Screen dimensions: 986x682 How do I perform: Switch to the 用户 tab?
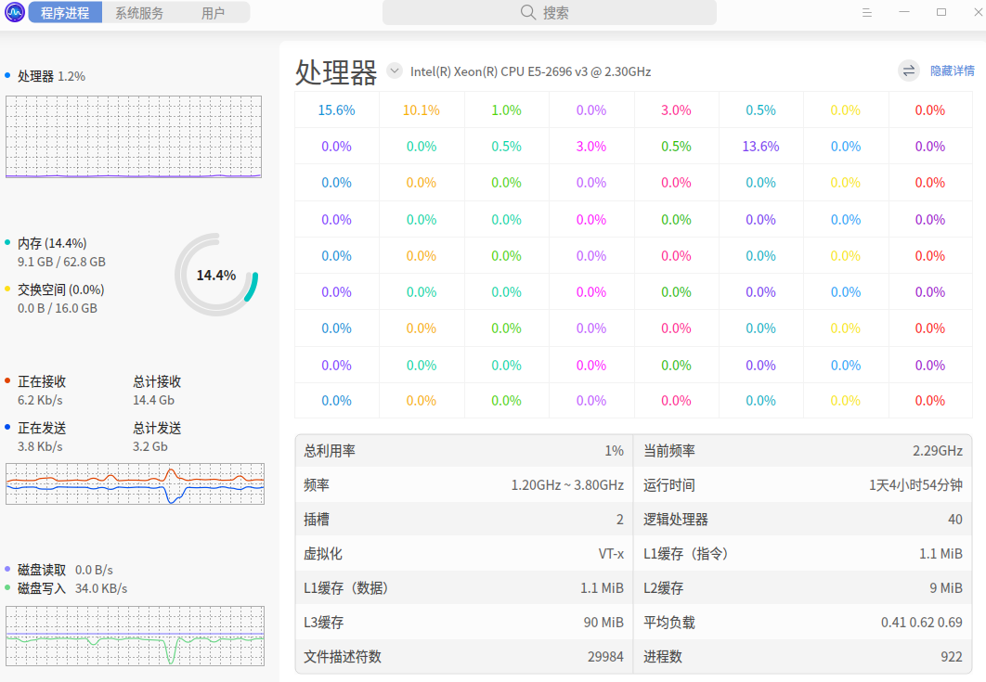[214, 13]
